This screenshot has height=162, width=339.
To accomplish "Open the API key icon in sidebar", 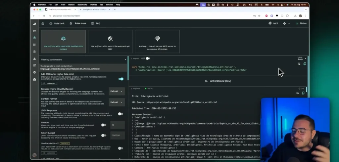I will click(x=34, y=31).
